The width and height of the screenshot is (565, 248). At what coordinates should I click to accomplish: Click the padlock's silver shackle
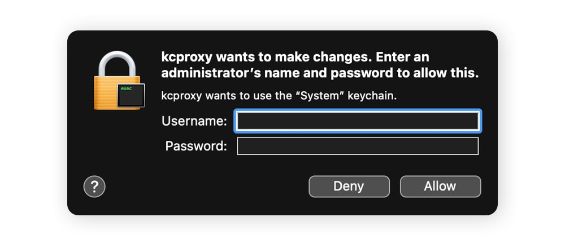click(117, 63)
